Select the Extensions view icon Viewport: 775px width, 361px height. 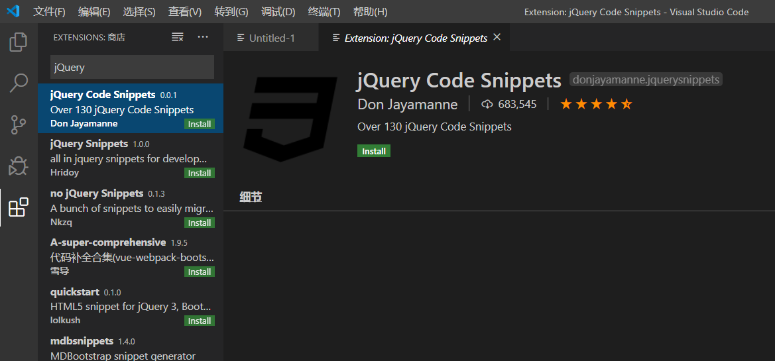19,207
